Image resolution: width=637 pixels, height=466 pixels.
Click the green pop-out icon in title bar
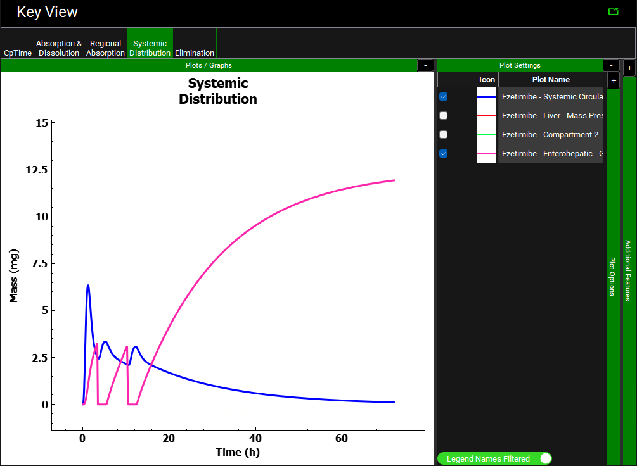click(x=613, y=11)
